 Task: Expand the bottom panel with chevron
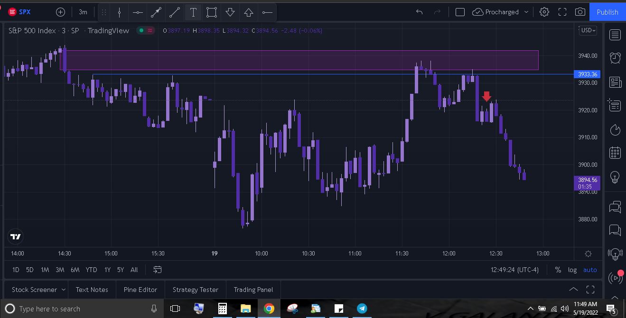pyautogui.click(x=573, y=289)
